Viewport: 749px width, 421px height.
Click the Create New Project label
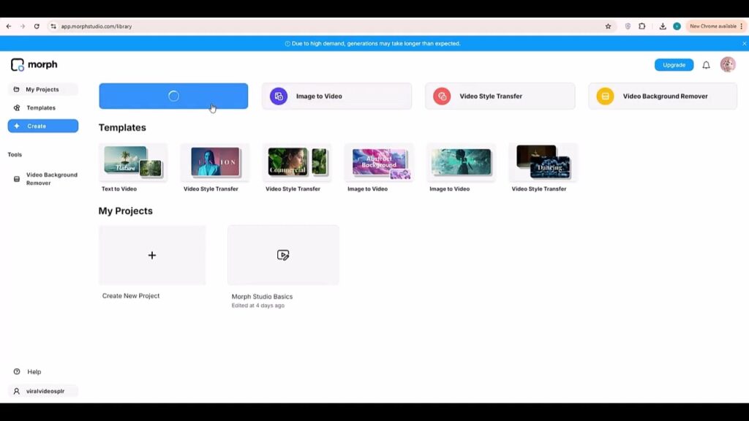(131, 296)
